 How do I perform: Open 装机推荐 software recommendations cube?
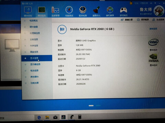[x=110, y=11]
